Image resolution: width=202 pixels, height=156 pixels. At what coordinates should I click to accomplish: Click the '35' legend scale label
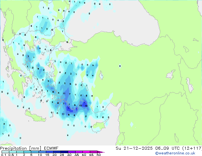click(x=76, y=155)
